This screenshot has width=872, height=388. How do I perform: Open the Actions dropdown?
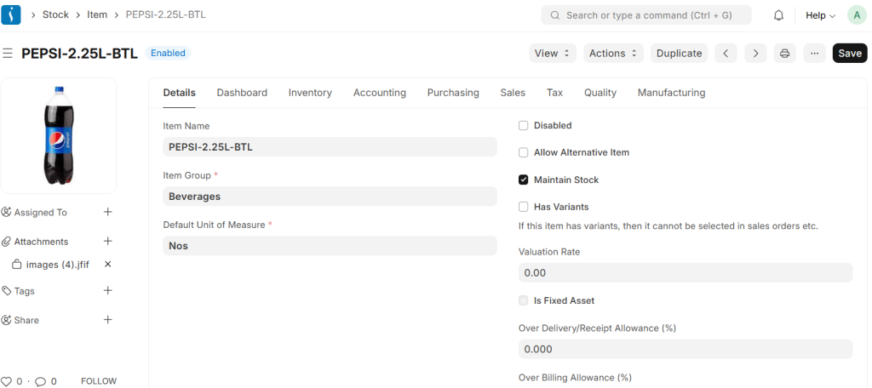click(613, 54)
